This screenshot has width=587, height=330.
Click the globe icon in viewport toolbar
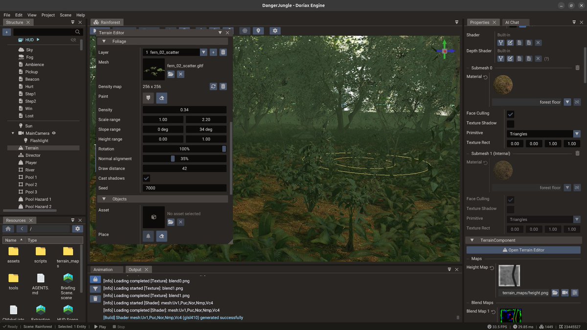click(x=245, y=30)
